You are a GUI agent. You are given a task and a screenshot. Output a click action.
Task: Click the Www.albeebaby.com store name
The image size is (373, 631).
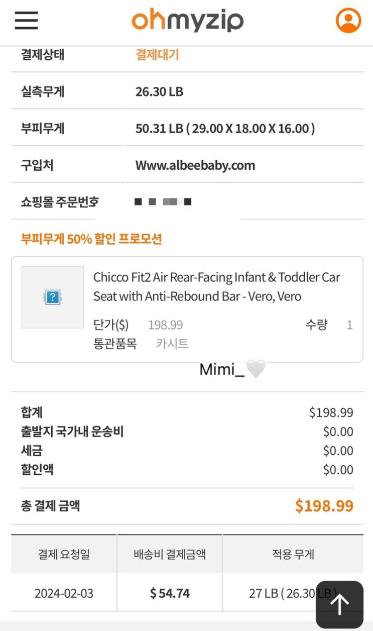(195, 165)
